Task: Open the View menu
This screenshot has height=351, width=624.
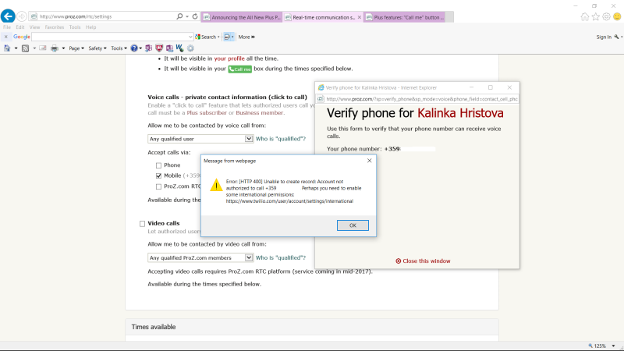Action: [x=34, y=27]
